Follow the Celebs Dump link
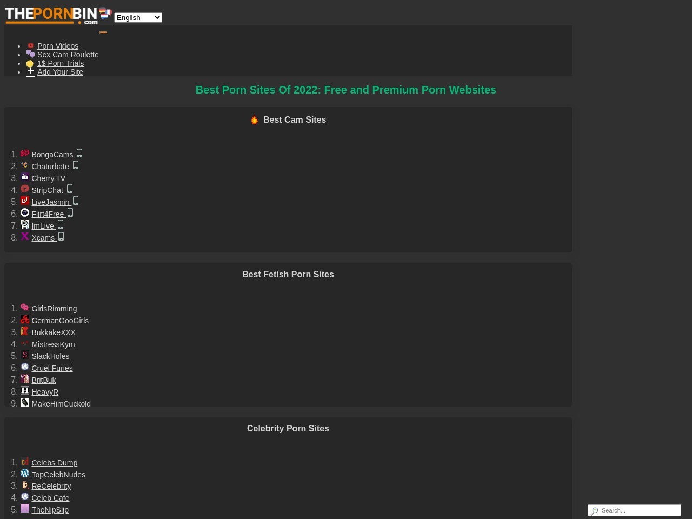The width and height of the screenshot is (692, 519). coord(54,463)
